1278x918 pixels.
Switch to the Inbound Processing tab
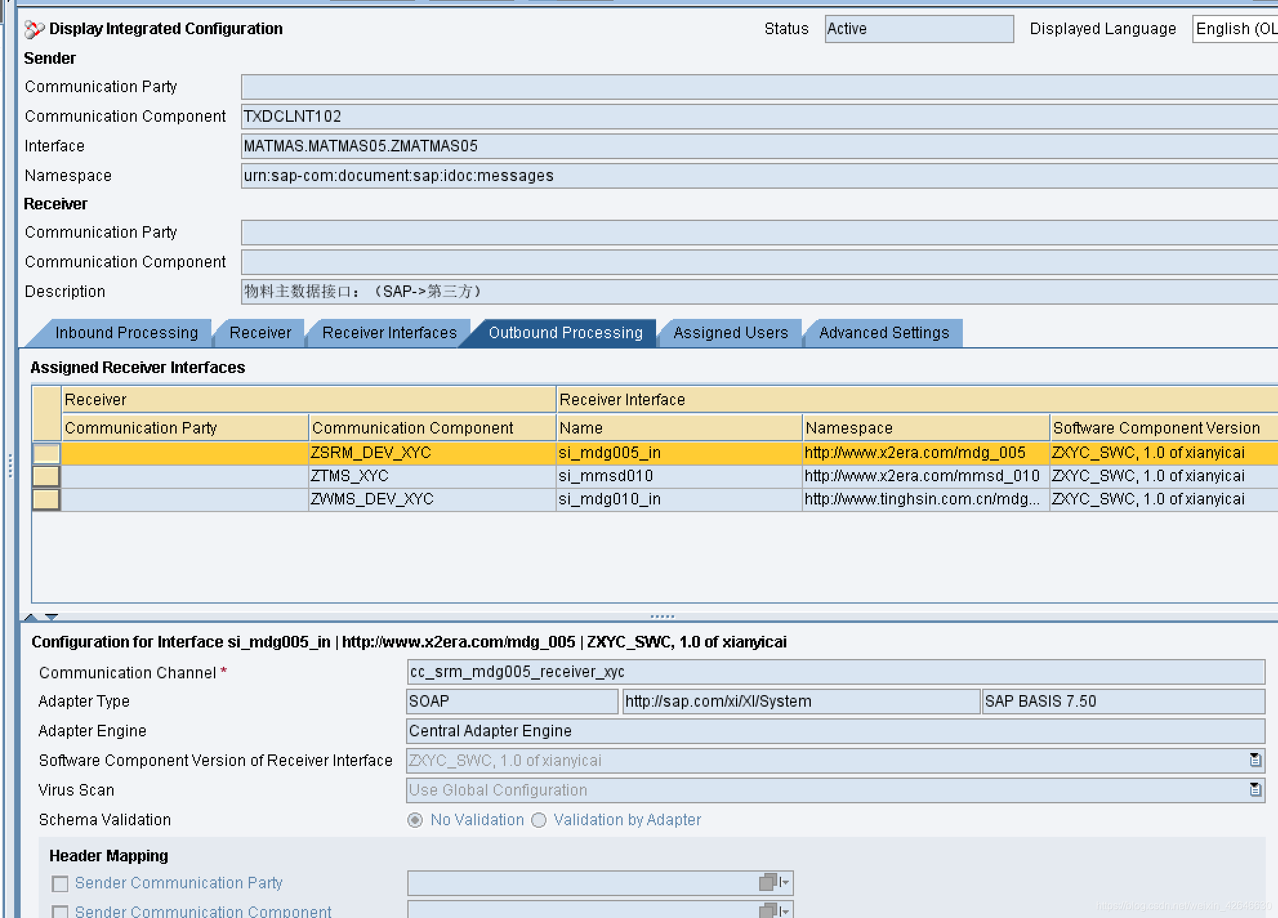pos(126,332)
